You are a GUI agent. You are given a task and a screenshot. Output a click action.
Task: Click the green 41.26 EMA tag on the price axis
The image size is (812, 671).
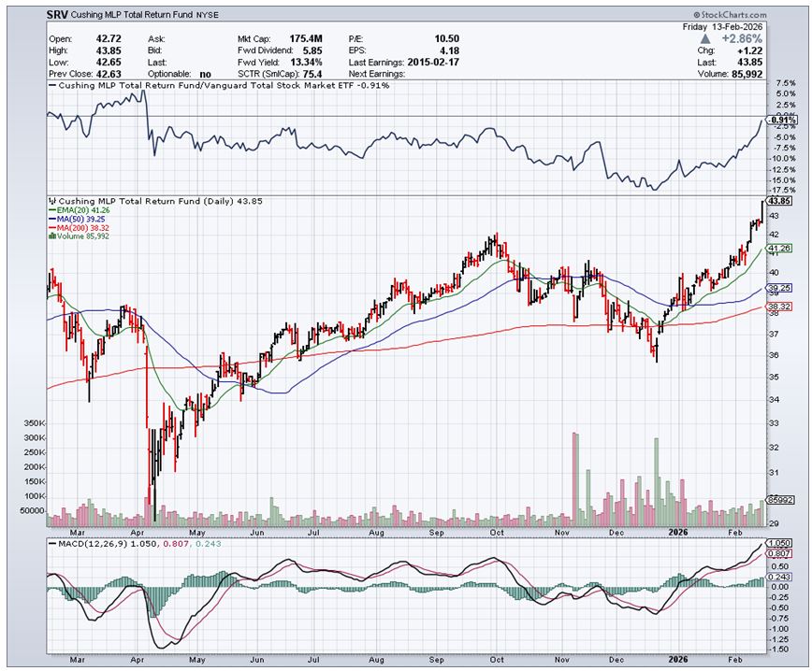779,249
